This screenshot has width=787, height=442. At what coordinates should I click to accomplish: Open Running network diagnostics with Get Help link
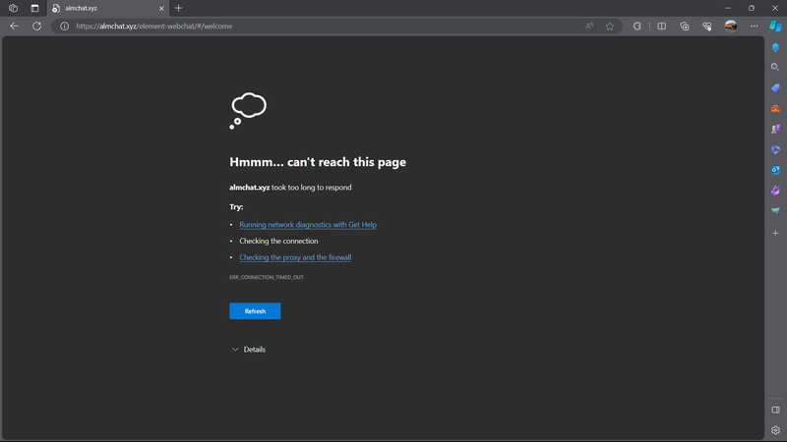pyautogui.click(x=308, y=225)
